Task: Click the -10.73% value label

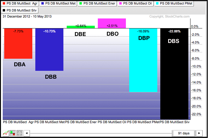Action: (x=49, y=31)
